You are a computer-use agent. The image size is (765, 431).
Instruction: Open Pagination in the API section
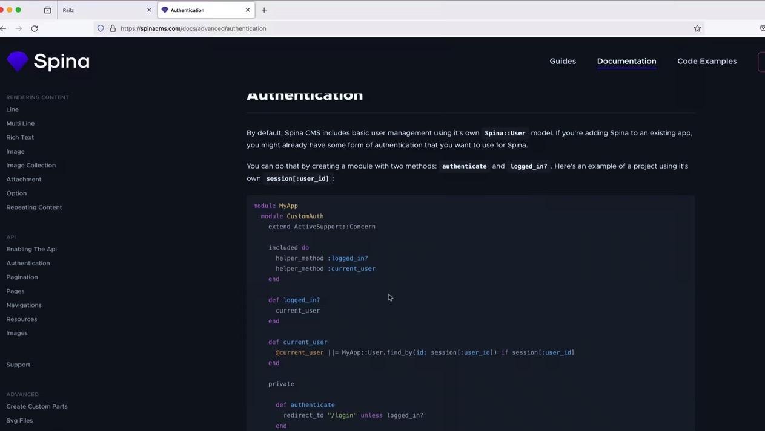coord(22,277)
